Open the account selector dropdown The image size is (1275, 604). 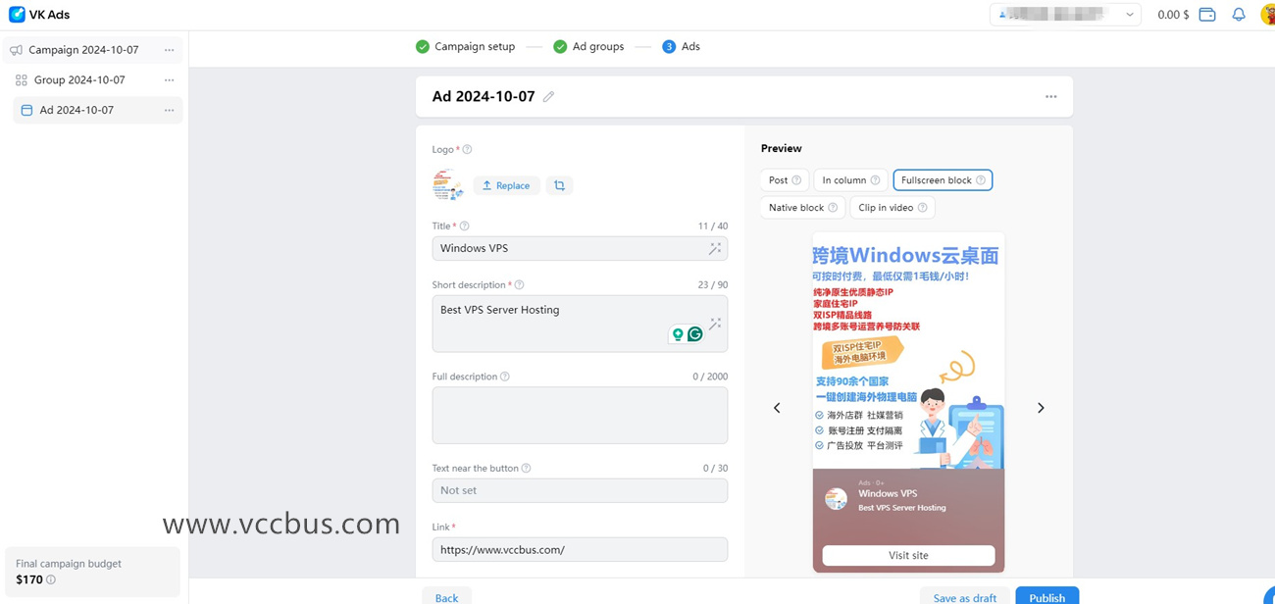(x=1128, y=14)
